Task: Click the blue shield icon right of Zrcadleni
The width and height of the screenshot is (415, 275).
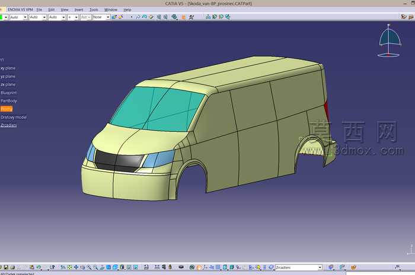Action: pos(331,267)
